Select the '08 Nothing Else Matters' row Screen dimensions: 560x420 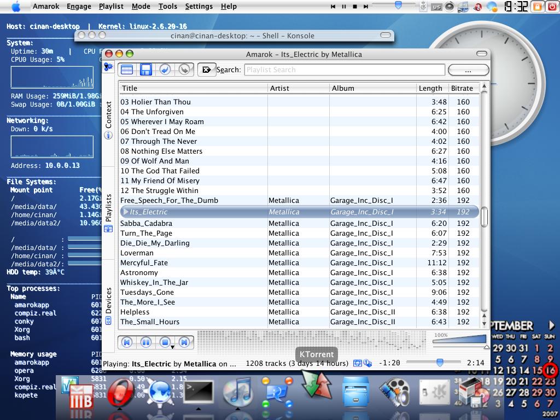pyautogui.click(x=299, y=151)
